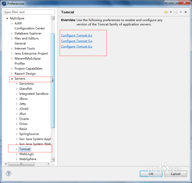Click the tree scroll down arrow

[53, 160]
